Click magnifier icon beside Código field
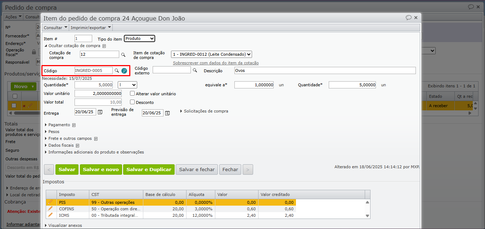This screenshot has width=485, height=229. (117, 71)
